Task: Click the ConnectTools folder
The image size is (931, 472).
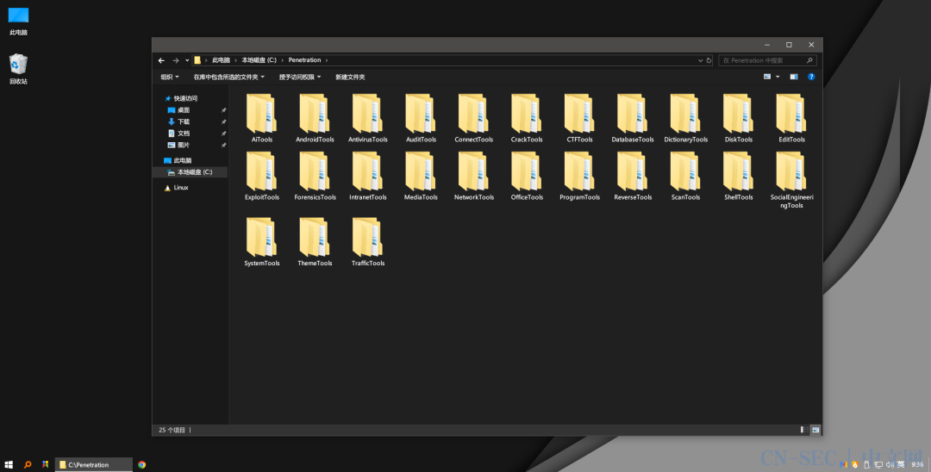Action: click(x=474, y=119)
